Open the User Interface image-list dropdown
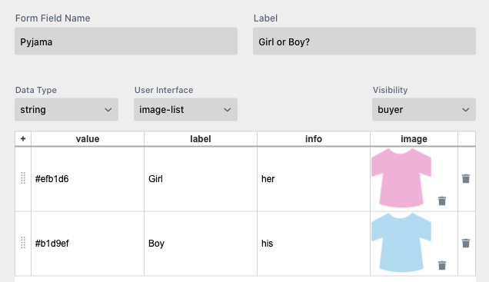 (x=185, y=110)
